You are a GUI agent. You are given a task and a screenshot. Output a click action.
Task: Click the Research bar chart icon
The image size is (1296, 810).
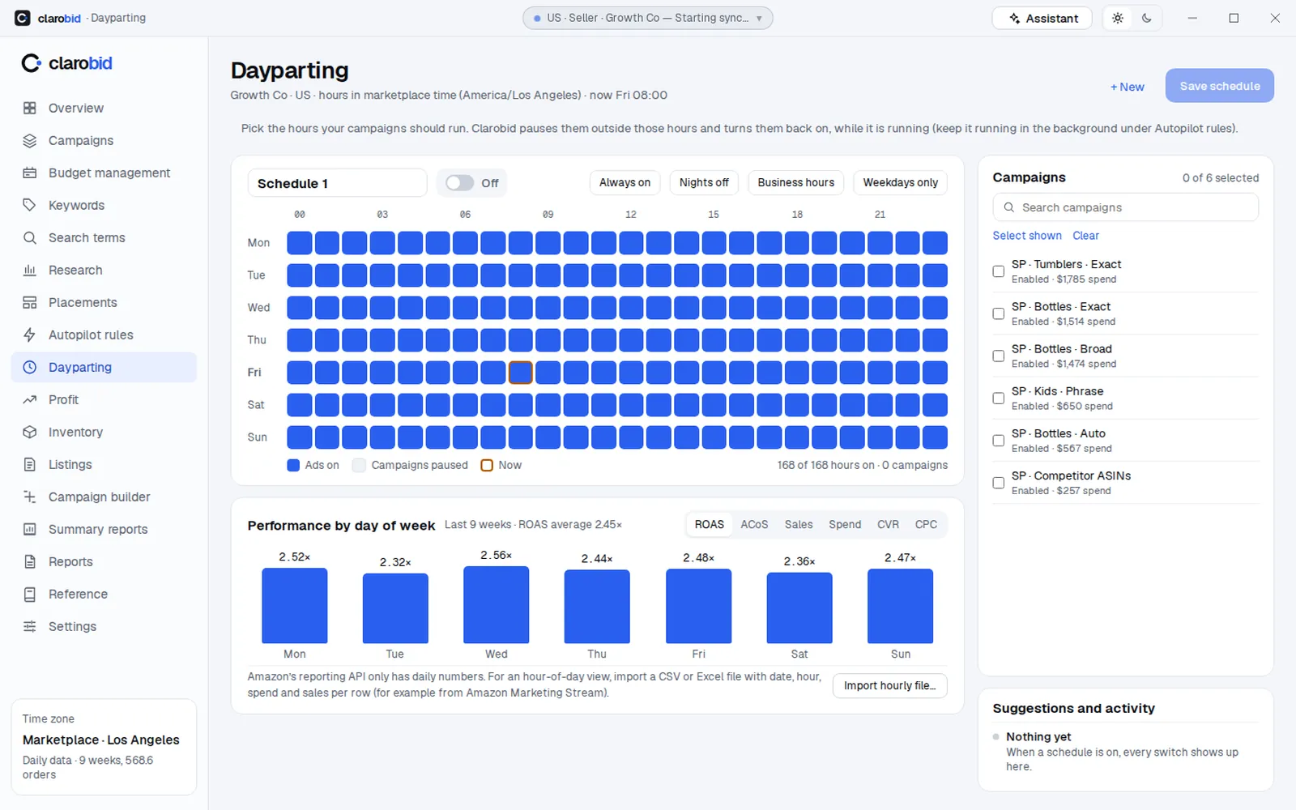[30, 270]
